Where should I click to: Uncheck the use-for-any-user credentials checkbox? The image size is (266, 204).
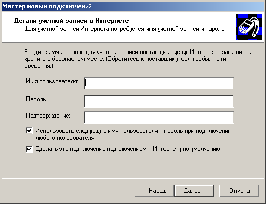point(29,131)
